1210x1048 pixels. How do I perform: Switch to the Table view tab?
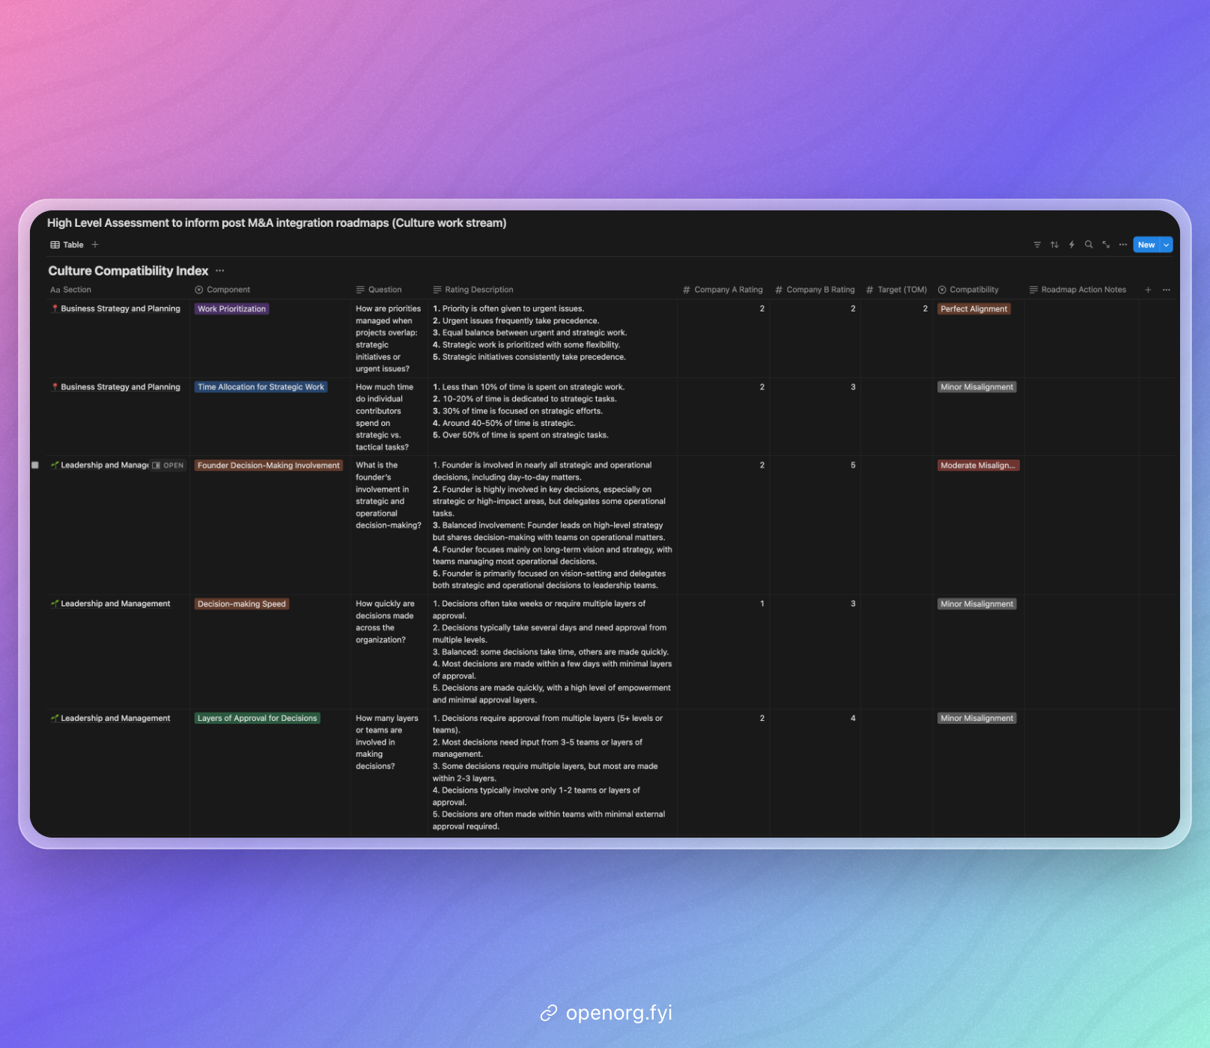click(x=67, y=245)
